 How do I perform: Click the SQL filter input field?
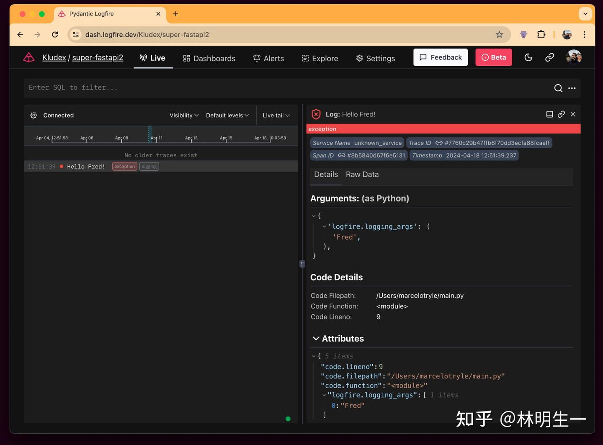(167, 87)
